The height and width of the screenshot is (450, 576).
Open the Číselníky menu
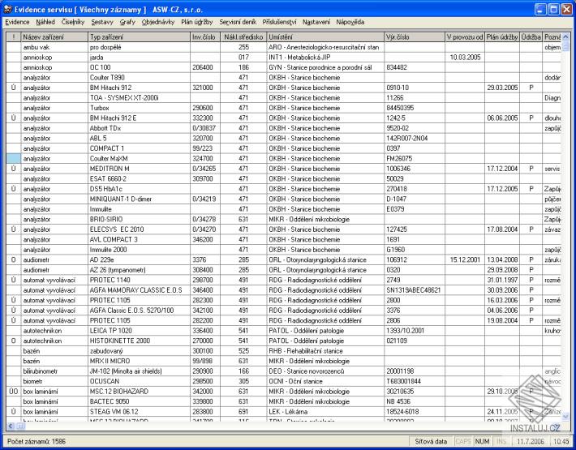tap(73, 22)
